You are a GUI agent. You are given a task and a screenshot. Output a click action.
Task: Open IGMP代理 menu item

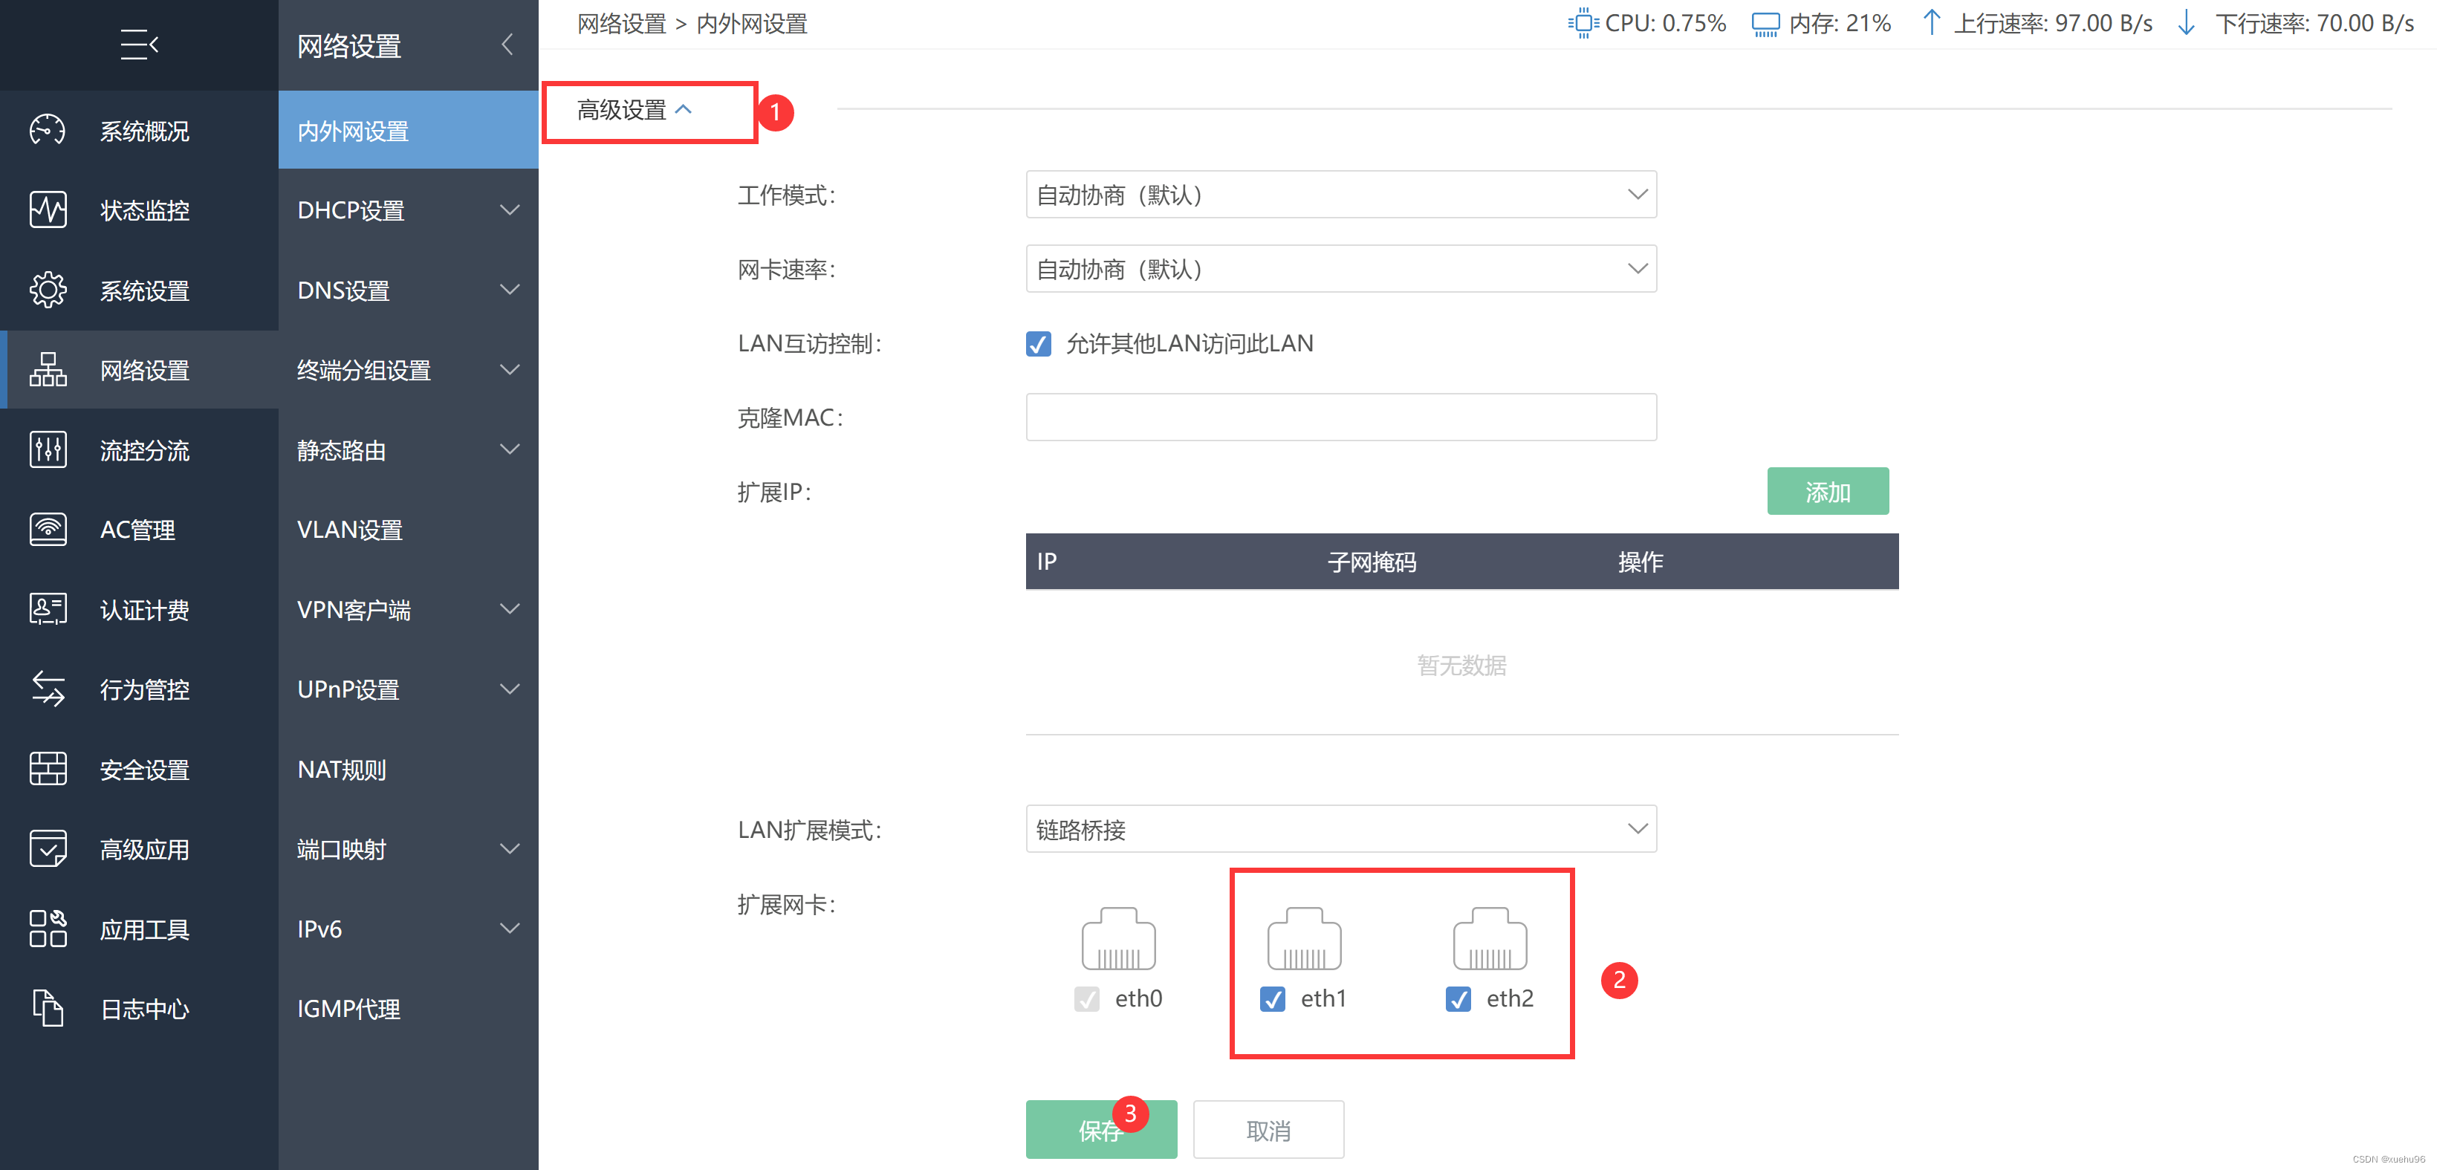click(408, 1008)
